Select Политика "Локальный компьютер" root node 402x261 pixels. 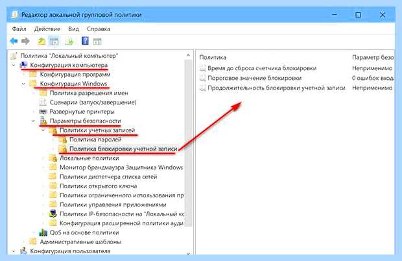click(69, 56)
